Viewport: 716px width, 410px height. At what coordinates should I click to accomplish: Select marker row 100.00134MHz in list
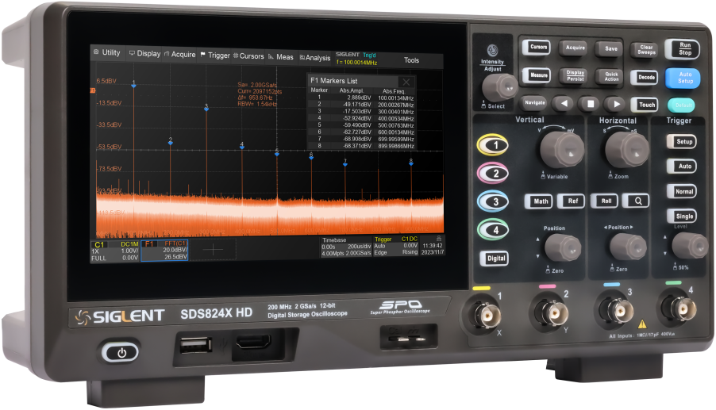coord(362,98)
